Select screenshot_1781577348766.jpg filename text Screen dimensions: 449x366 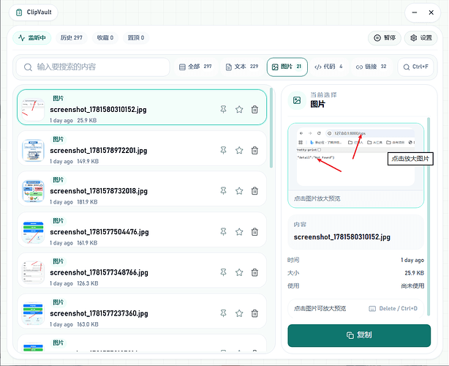point(99,272)
